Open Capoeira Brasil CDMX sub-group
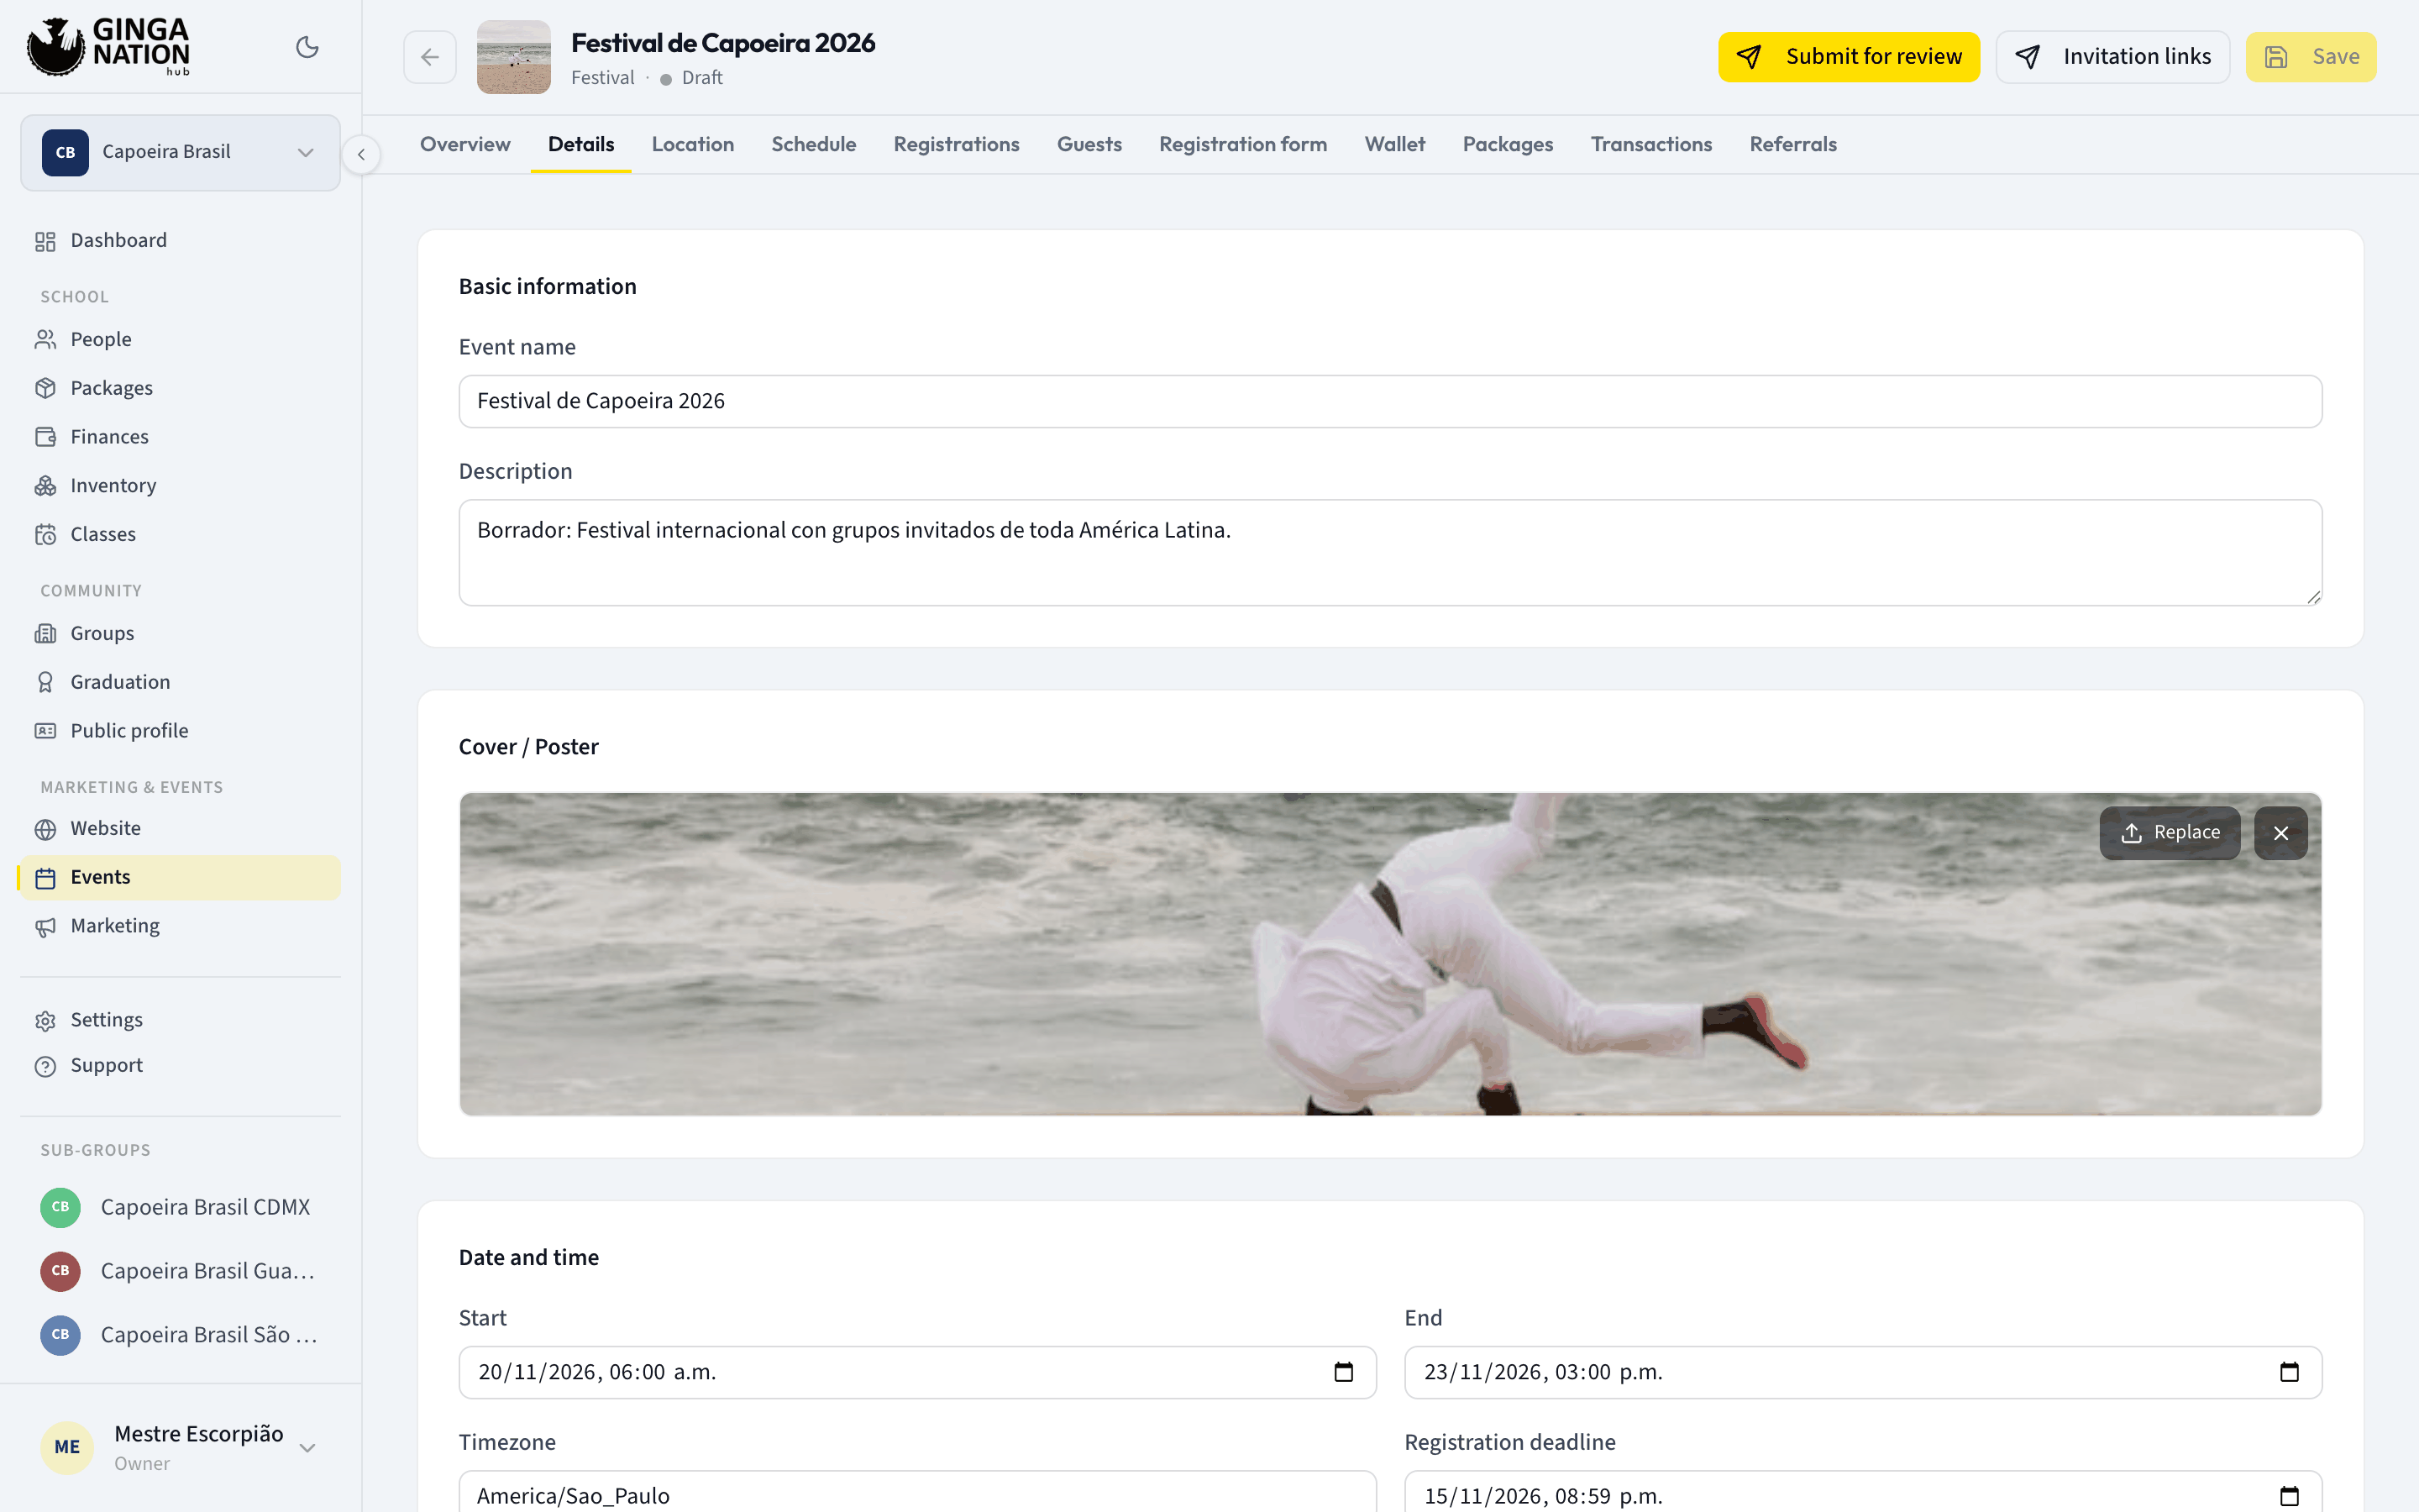Screen dimensions: 2419x1512 180,1207
